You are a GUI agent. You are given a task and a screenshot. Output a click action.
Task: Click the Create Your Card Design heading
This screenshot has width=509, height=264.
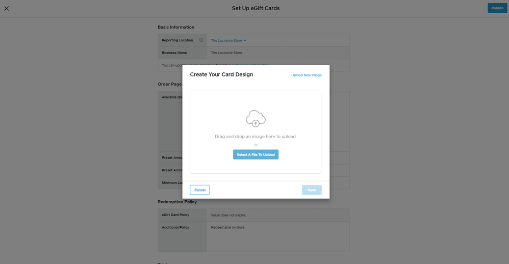coord(221,74)
